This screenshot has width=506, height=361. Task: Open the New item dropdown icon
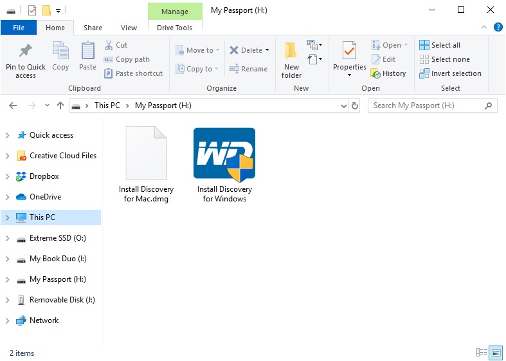314,44
